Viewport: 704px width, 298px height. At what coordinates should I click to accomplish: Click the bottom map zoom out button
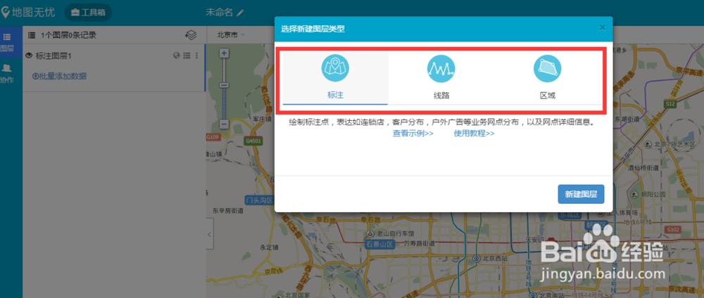tap(225, 124)
